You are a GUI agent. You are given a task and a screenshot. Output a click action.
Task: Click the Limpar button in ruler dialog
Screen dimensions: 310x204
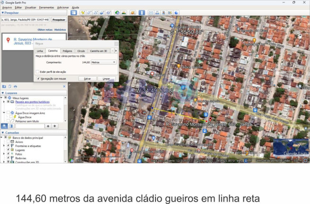click(x=106, y=78)
